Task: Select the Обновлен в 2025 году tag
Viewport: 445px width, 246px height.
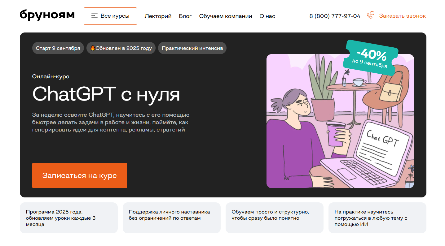Action: coord(121,48)
